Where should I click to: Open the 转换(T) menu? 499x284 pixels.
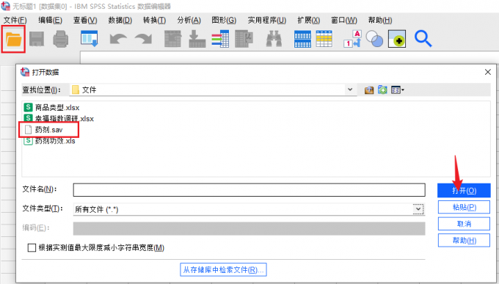(154, 21)
